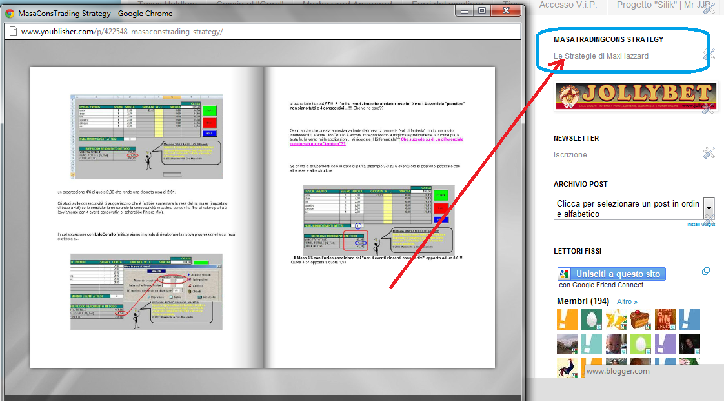Click the wrench icon below Archivio Post dropdown

[x=709, y=220]
